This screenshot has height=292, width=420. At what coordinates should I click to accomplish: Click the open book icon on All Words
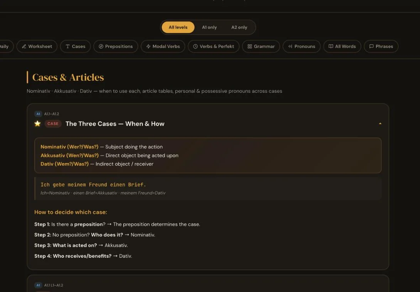pos(331,46)
